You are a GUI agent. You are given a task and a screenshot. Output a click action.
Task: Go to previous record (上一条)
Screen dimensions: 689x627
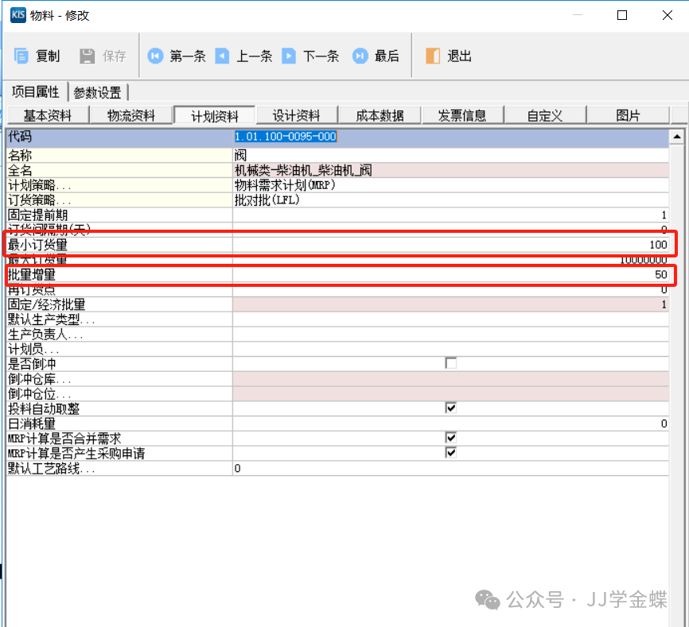click(223, 56)
